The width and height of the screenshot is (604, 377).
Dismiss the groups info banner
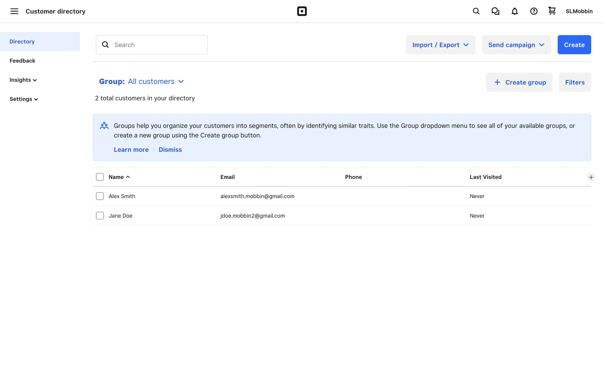(x=170, y=150)
